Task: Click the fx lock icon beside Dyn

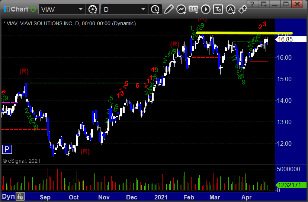Action: [x=20, y=196]
